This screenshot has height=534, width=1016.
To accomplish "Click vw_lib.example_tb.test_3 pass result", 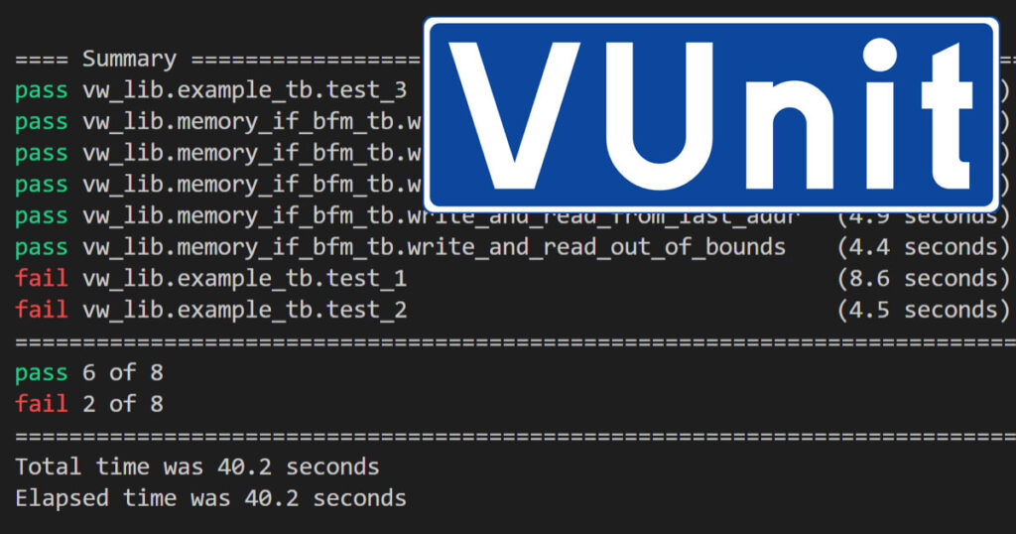I will (x=211, y=90).
